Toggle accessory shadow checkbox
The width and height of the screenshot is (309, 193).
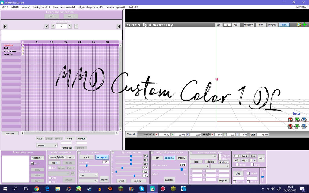[x=220, y=159]
